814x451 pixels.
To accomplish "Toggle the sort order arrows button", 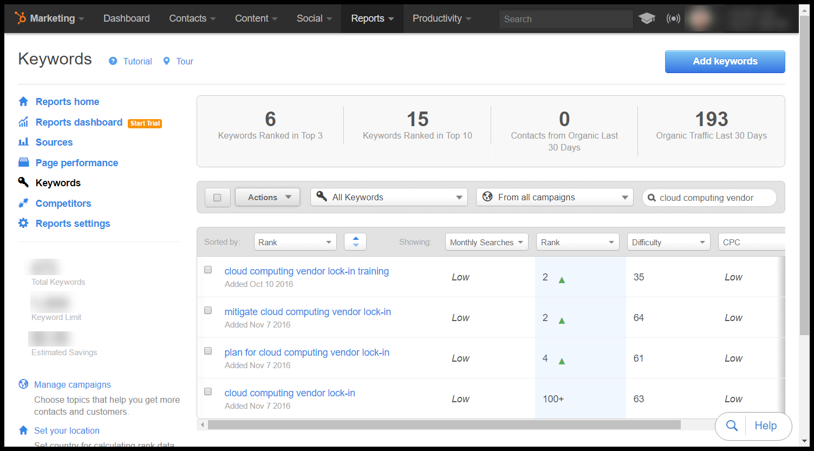I will coord(355,241).
